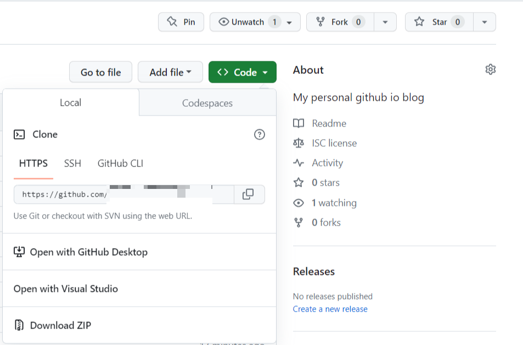Open the Add file dropdown
This screenshot has height=345, width=523.
point(170,72)
